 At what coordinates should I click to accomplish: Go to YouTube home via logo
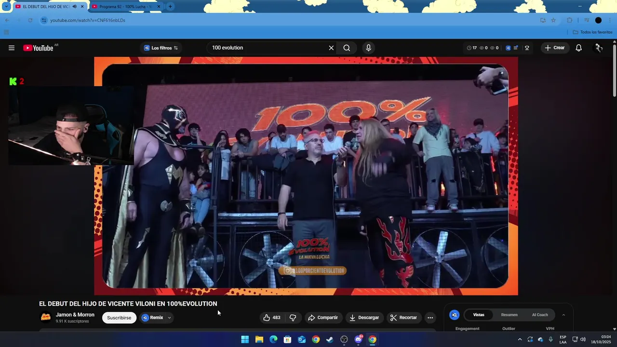pyautogui.click(x=38, y=48)
